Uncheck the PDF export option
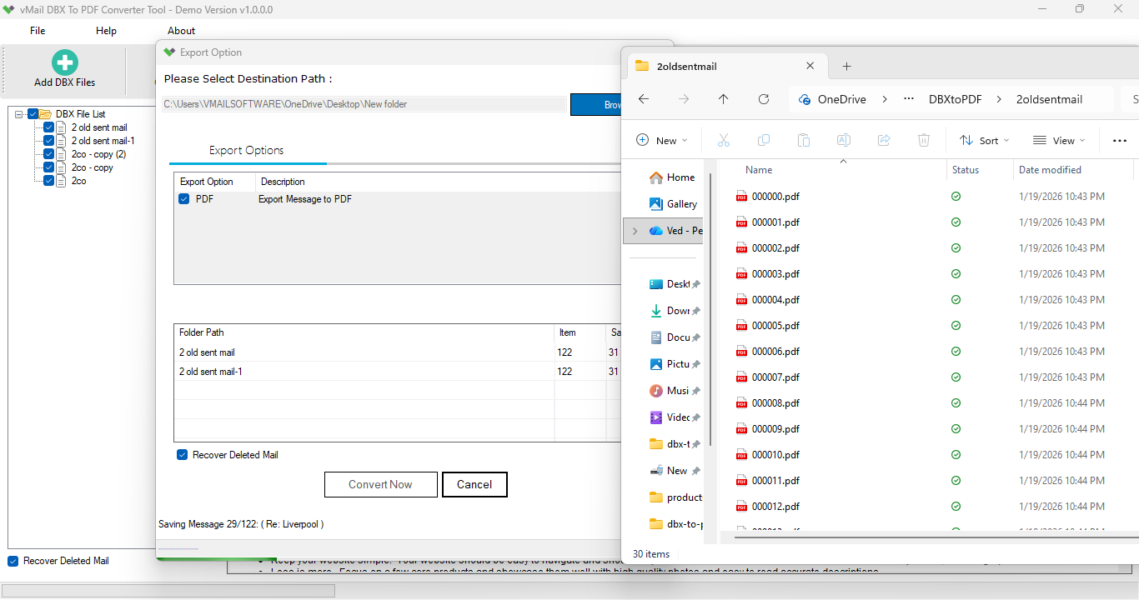 click(184, 199)
